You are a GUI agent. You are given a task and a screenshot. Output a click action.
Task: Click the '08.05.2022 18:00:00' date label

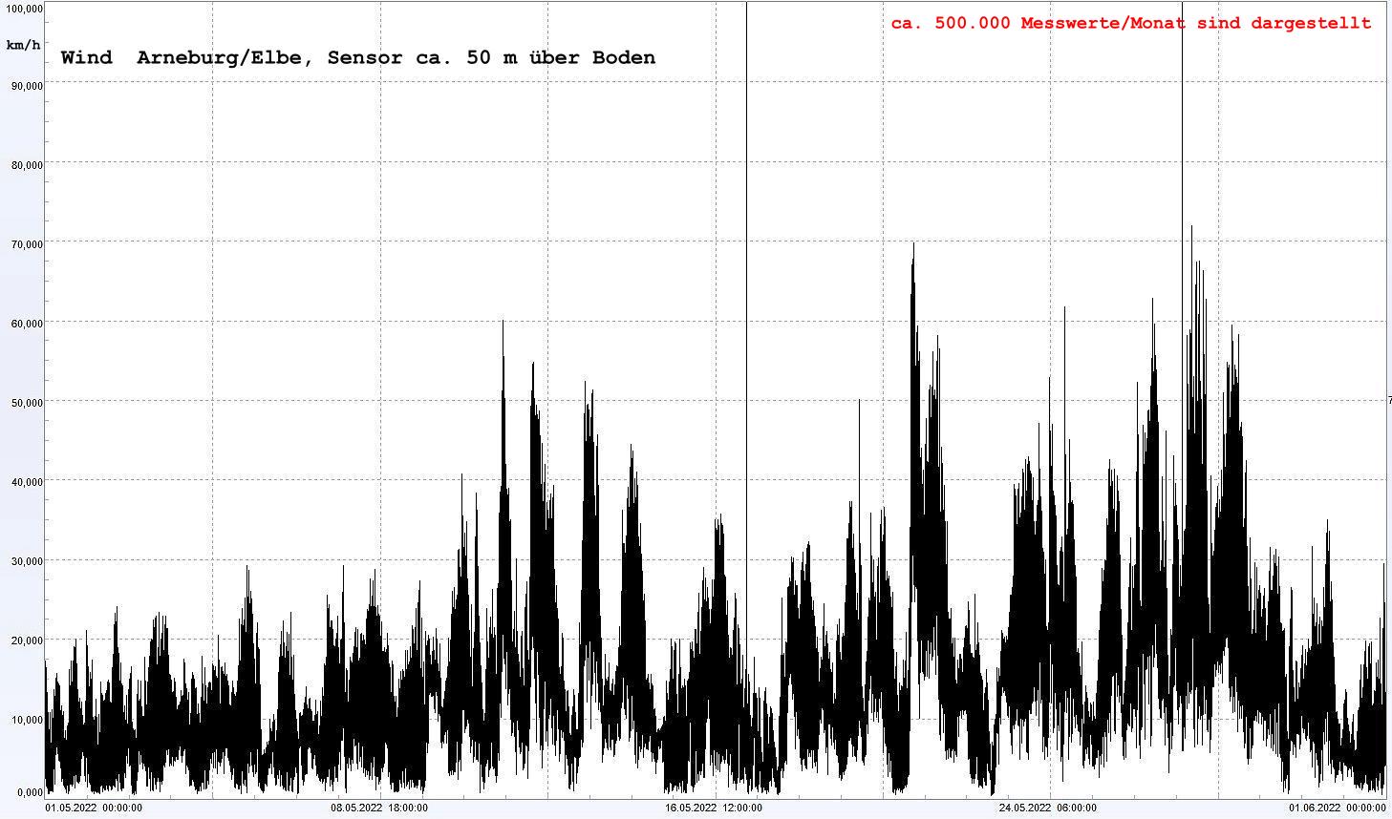click(x=379, y=808)
